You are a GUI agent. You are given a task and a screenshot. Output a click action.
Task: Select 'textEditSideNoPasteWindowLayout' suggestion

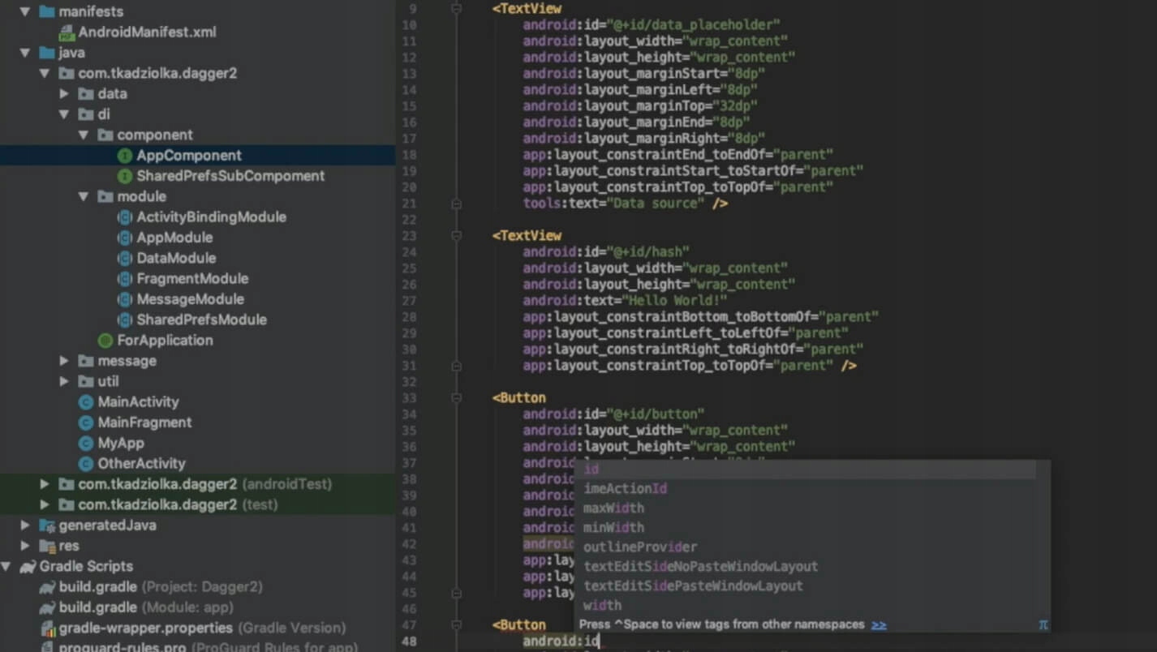pyautogui.click(x=805, y=567)
